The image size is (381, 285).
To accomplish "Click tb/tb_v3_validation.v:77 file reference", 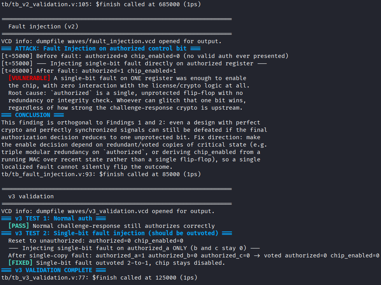I will click(x=44, y=278).
